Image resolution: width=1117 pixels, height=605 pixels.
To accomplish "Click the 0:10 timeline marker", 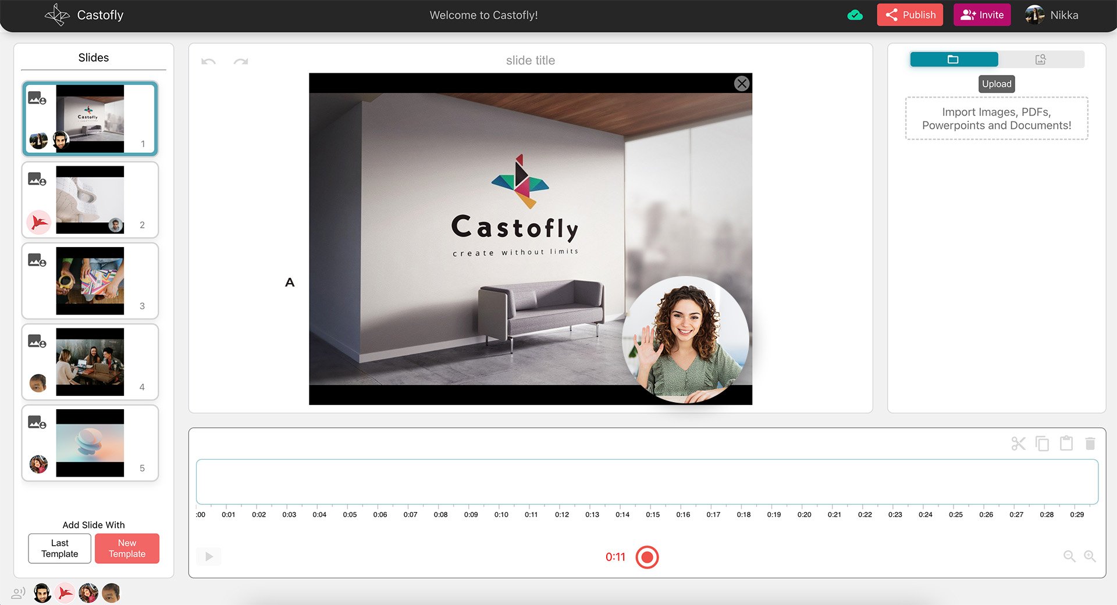I will (501, 514).
